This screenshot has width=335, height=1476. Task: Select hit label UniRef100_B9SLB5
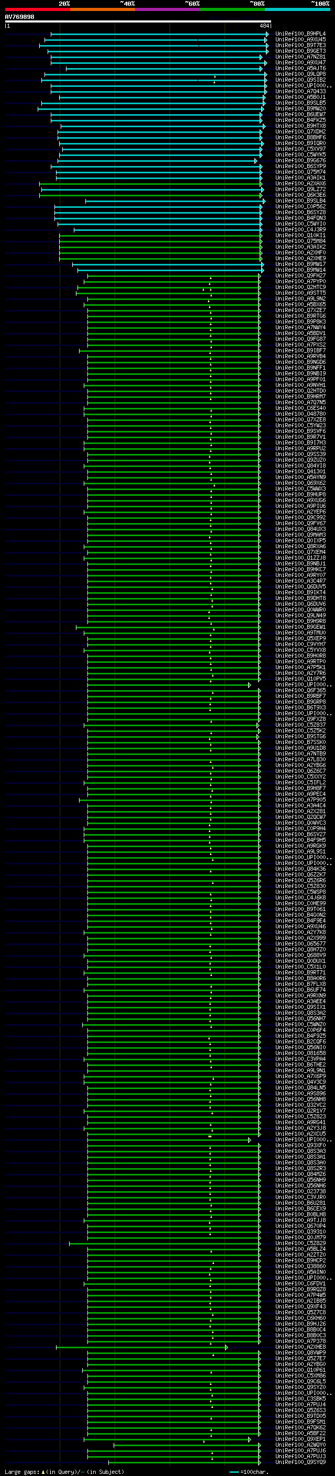[x=300, y=103]
